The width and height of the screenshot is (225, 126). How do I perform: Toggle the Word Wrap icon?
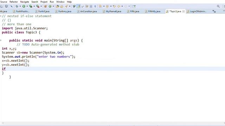83,6
